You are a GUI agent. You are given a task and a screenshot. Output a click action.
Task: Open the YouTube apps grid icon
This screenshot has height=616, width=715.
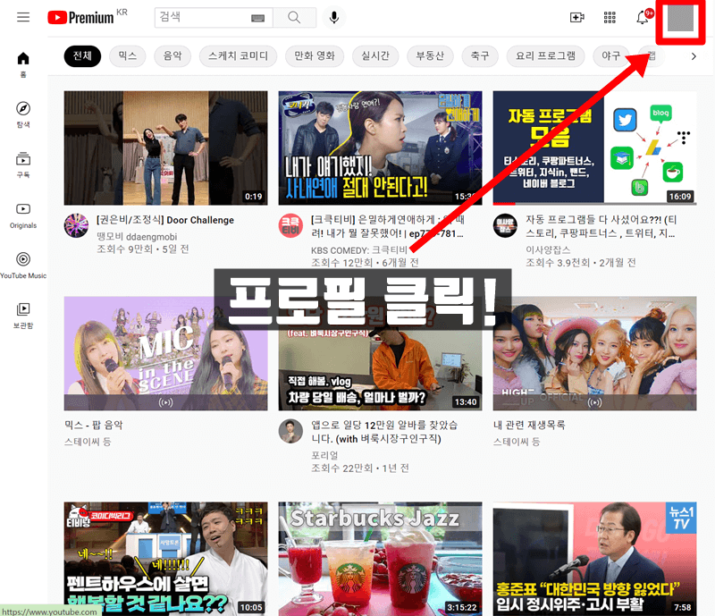(x=610, y=18)
